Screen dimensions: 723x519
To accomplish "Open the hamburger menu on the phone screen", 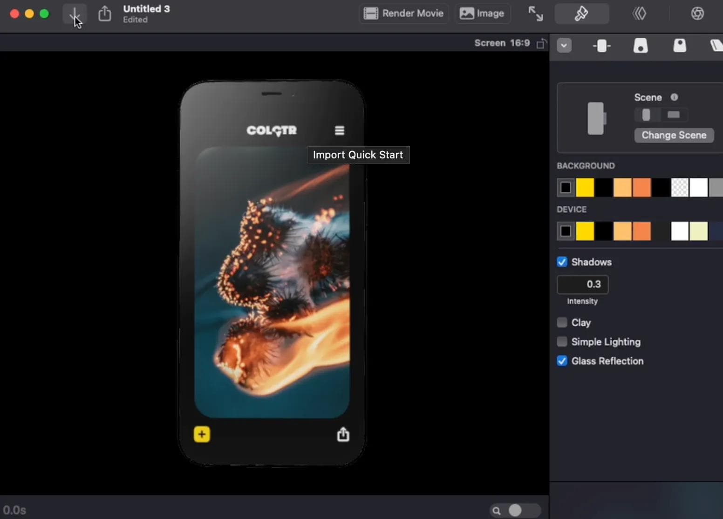I will (340, 130).
